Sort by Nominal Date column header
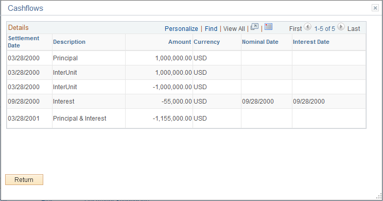 pyautogui.click(x=260, y=42)
